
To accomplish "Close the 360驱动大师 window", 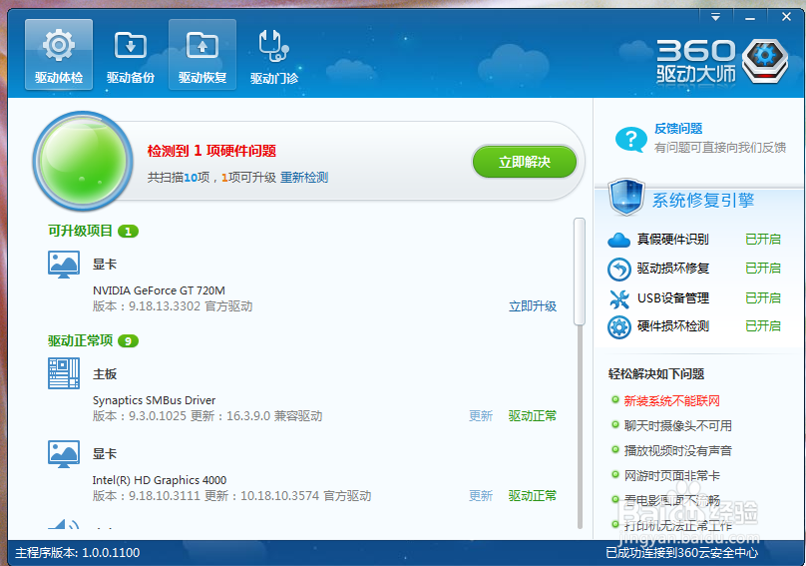I will coord(786,17).
